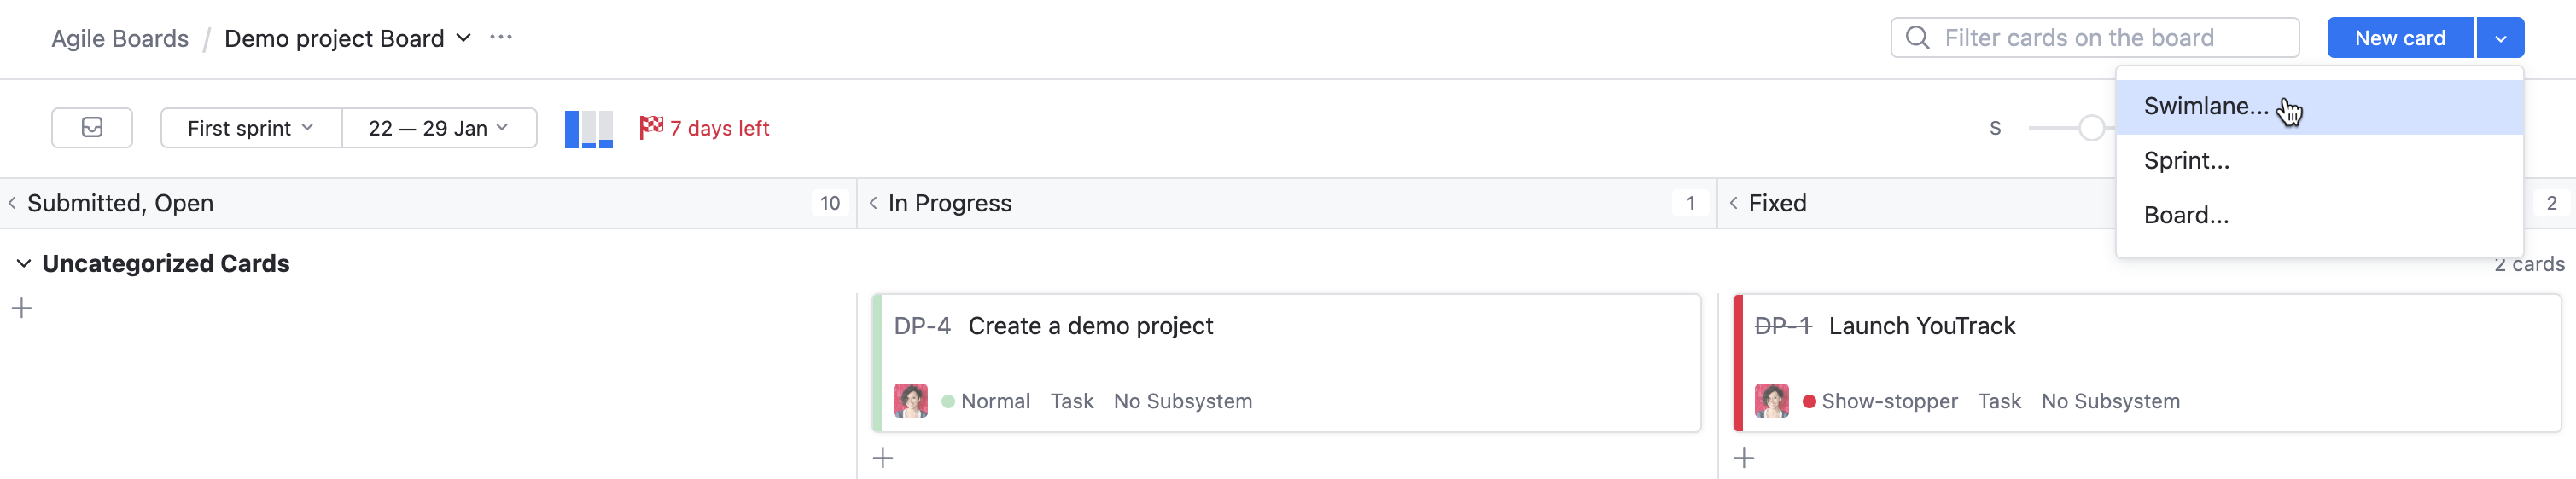Open the First sprint dropdown
This screenshot has width=2576, height=479.
(250, 128)
